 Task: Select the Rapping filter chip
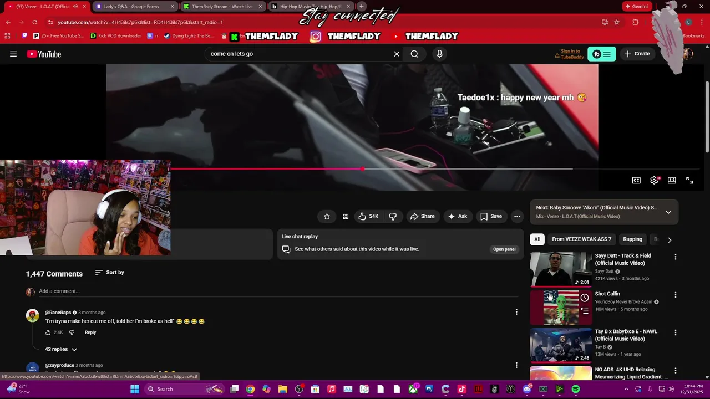coord(632,239)
